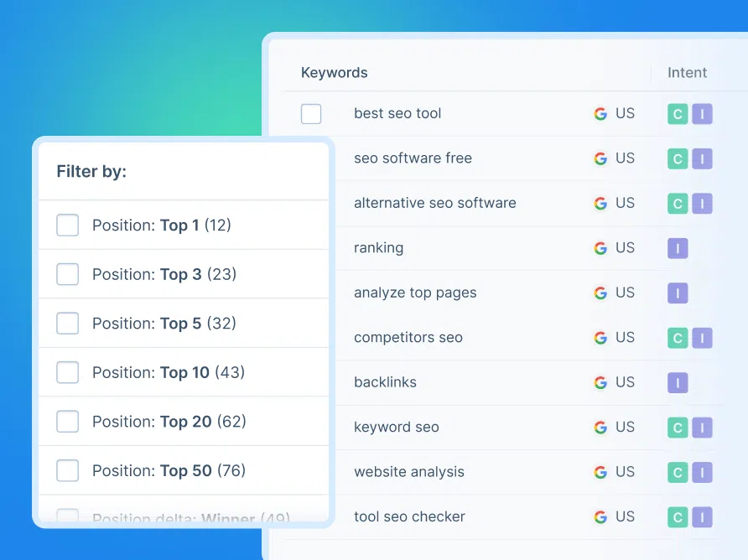Click green C intent badge for 'seo software free'
748x560 pixels.
[678, 158]
